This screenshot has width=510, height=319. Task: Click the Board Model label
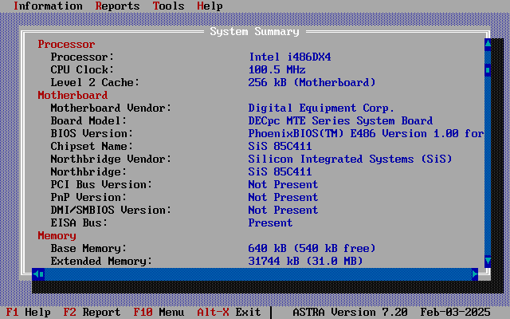coord(88,120)
